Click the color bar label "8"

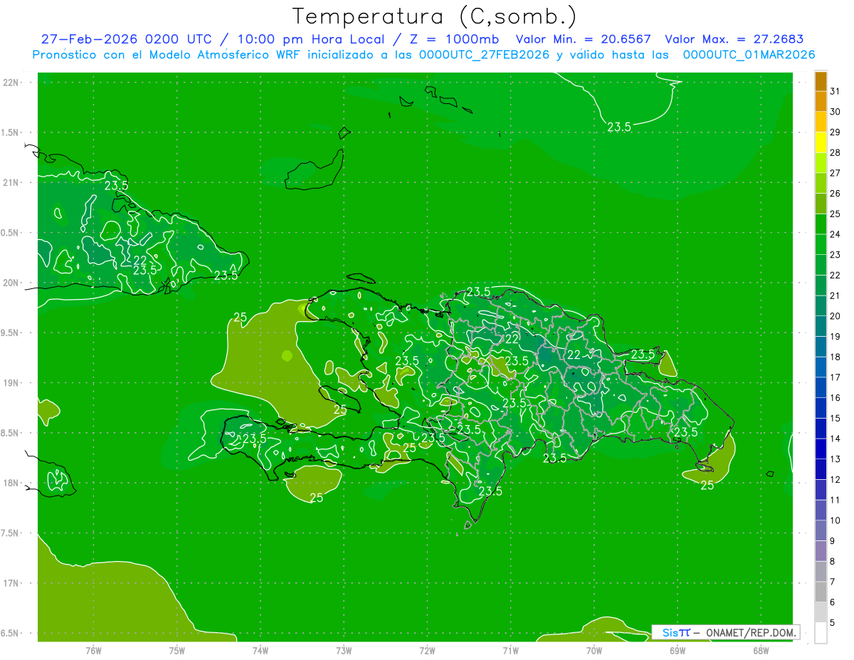833,562
